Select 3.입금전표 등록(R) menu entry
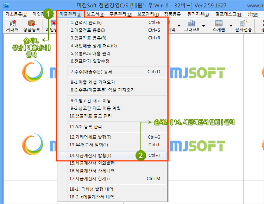Image resolution: width=264 pixels, height=204 pixels. (112, 38)
